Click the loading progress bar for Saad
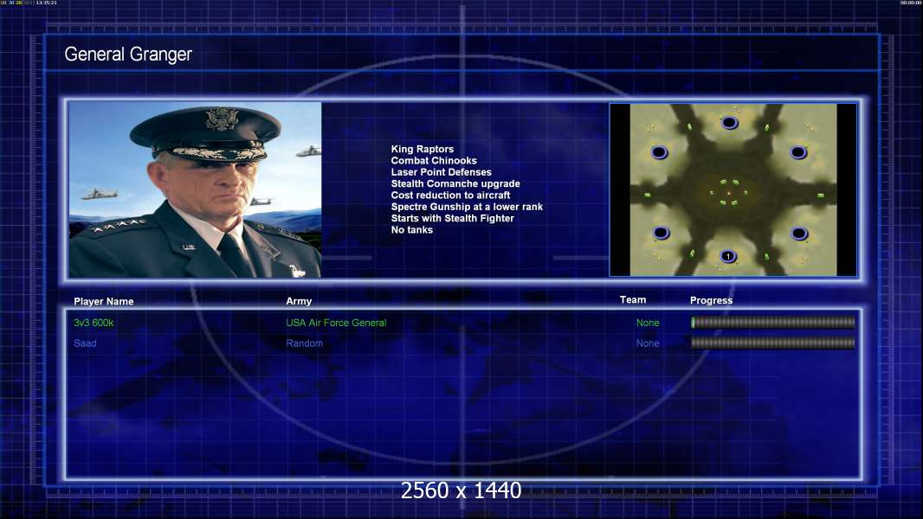The image size is (923, 519). click(773, 343)
